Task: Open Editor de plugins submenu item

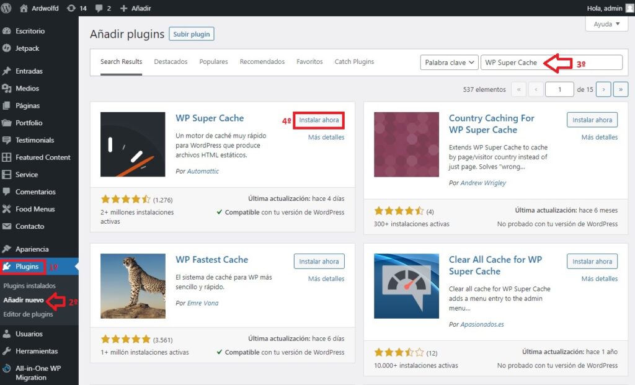Action: tap(28, 314)
